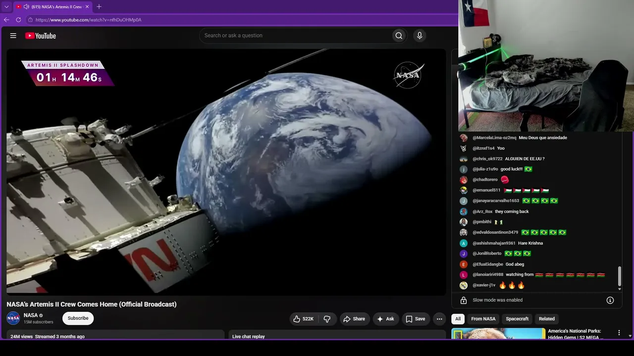Open the YouTube guide hamburger menu
The image size is (634, 356).
13,36
